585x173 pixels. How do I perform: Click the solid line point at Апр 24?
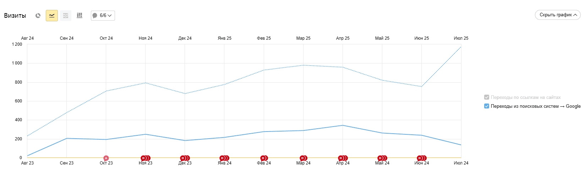click(x=343, y=125)
